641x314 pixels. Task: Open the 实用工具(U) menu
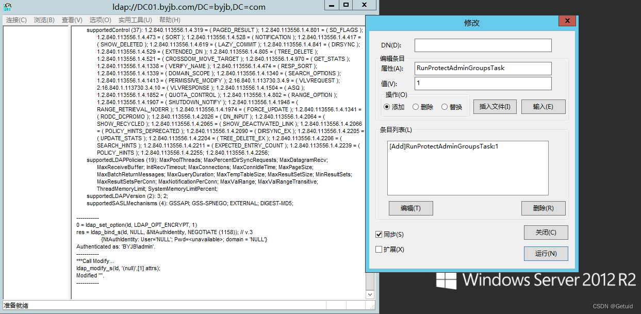tap(135, 20)
